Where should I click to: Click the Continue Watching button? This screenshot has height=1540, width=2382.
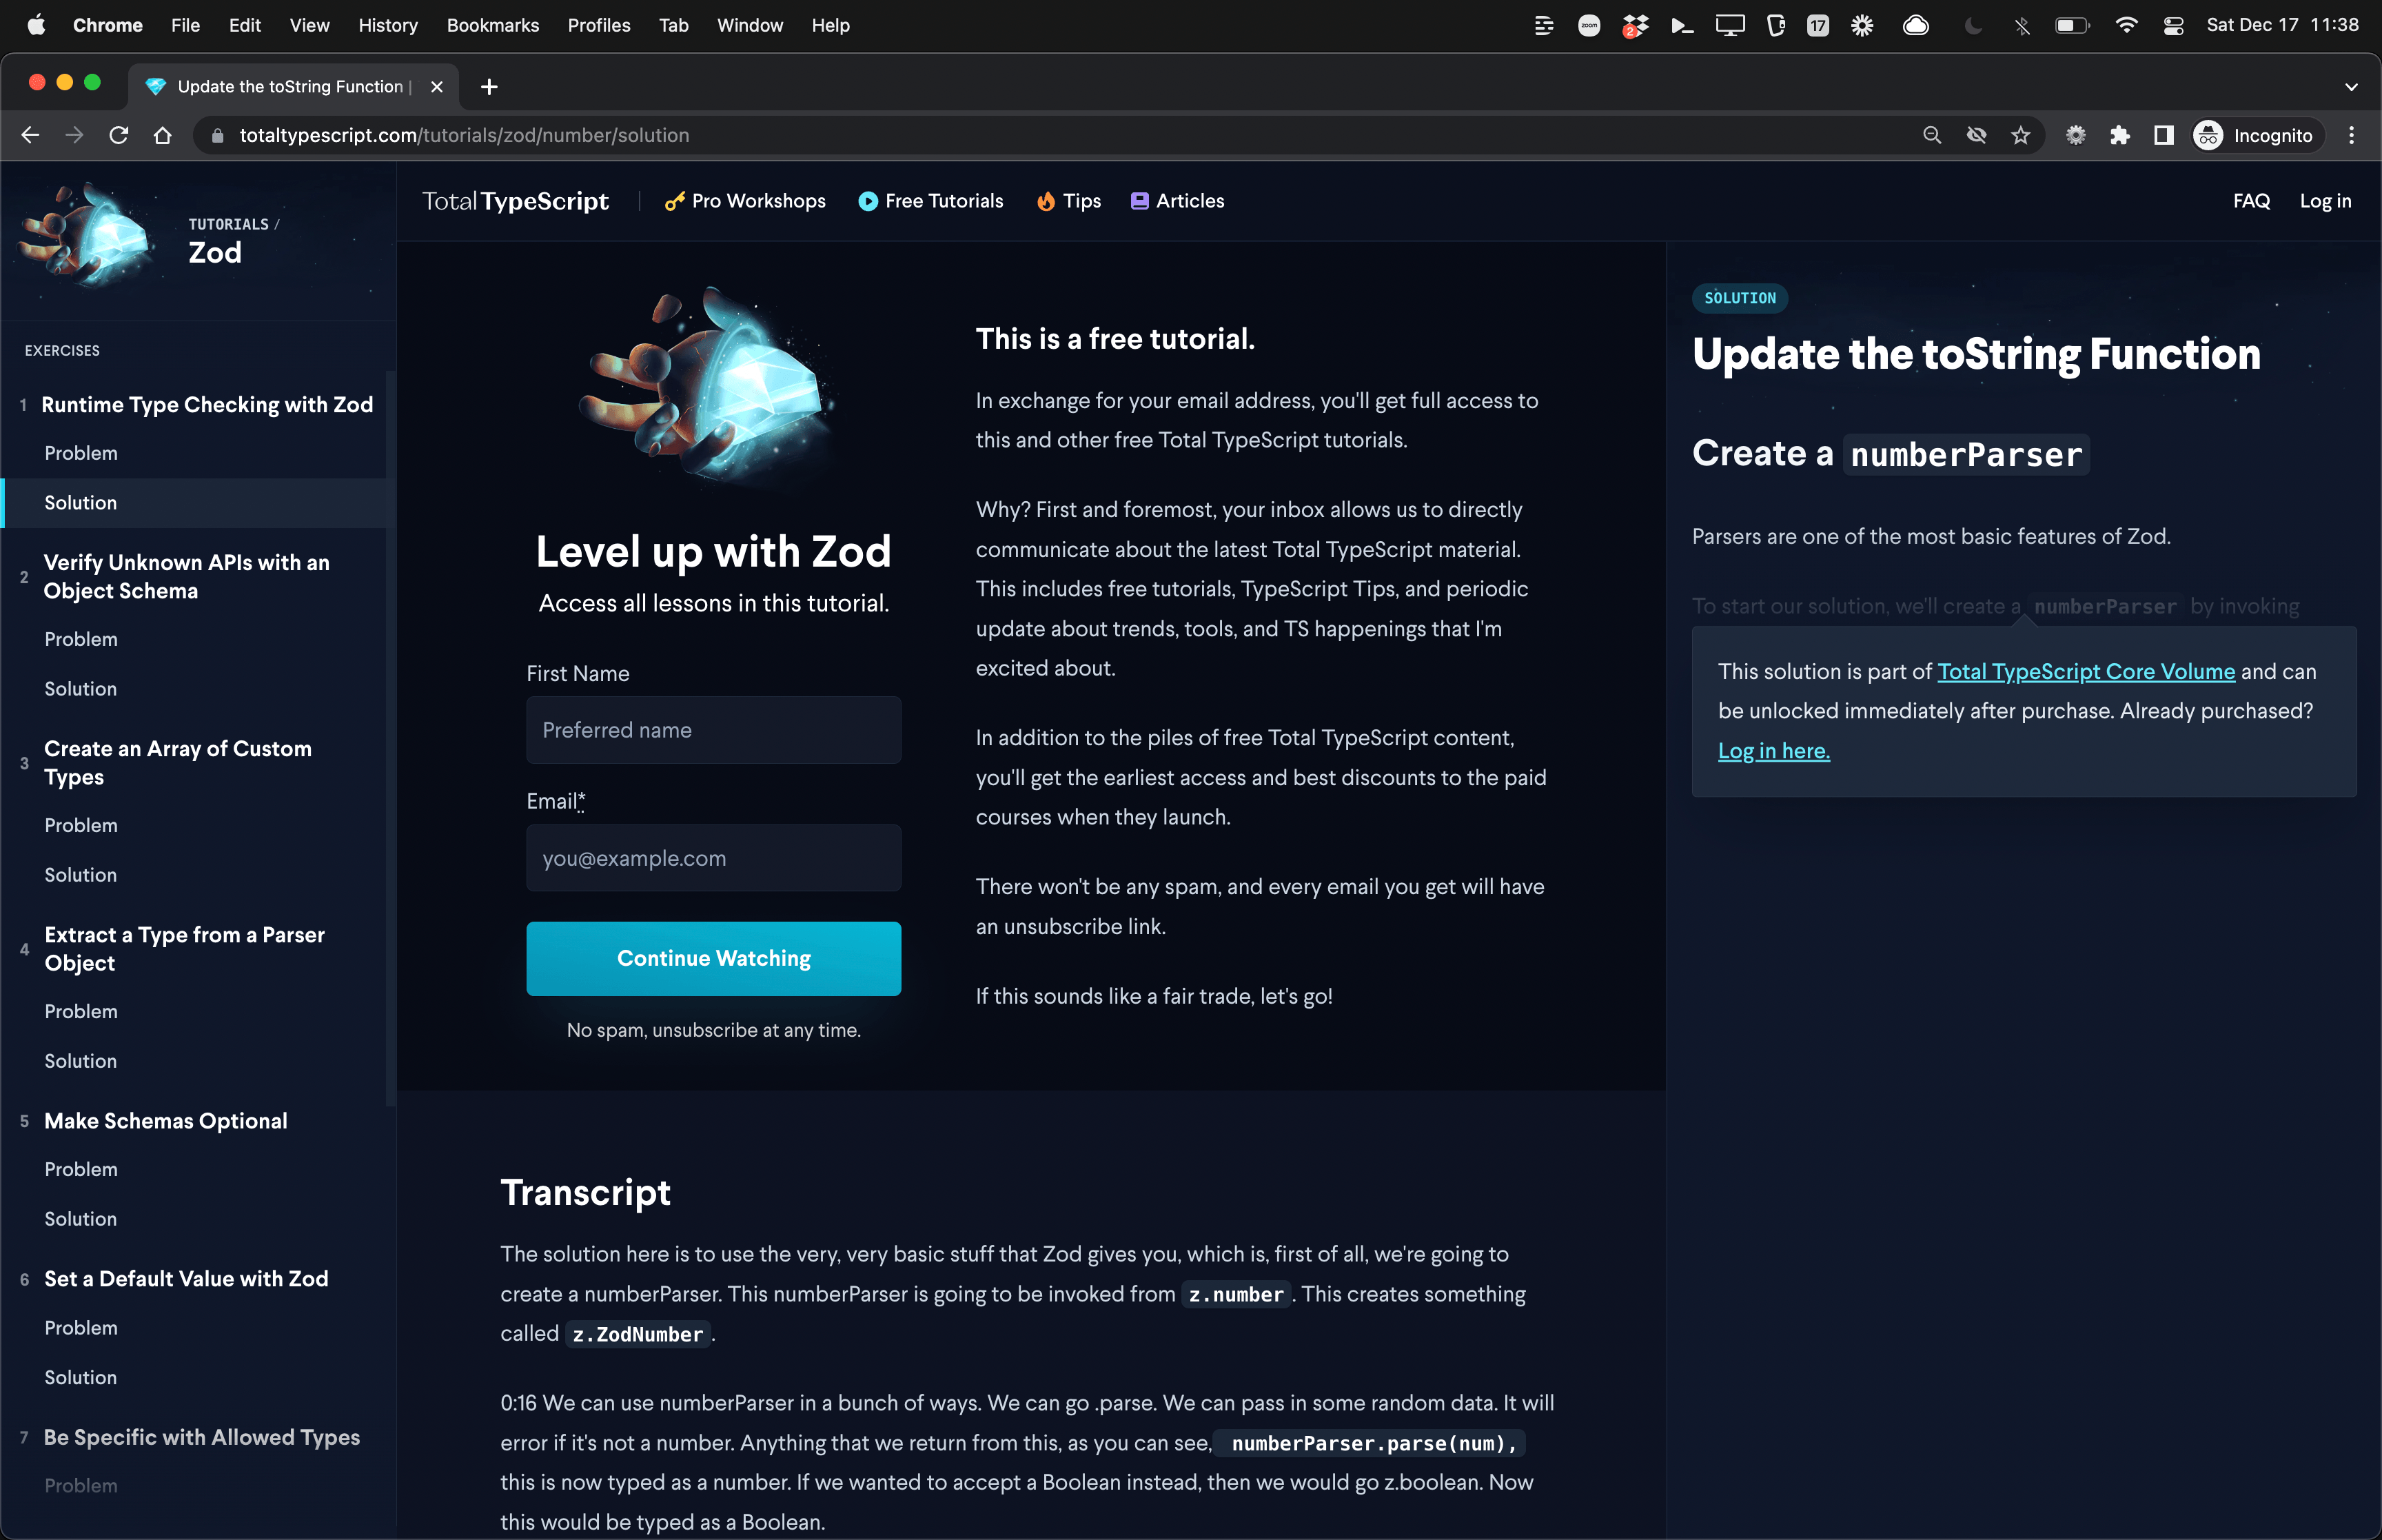point(713,958)
